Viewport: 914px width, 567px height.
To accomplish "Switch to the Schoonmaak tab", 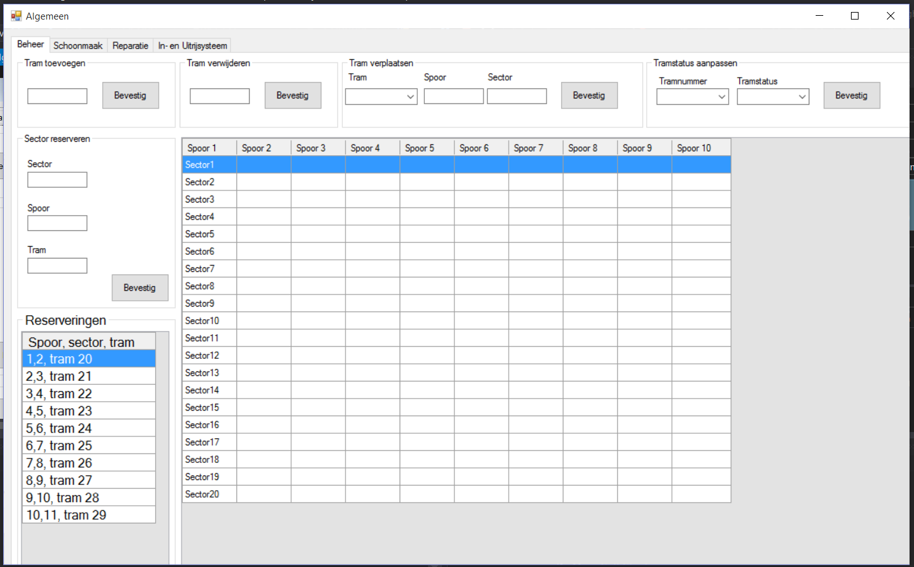I will pos(78,45).
